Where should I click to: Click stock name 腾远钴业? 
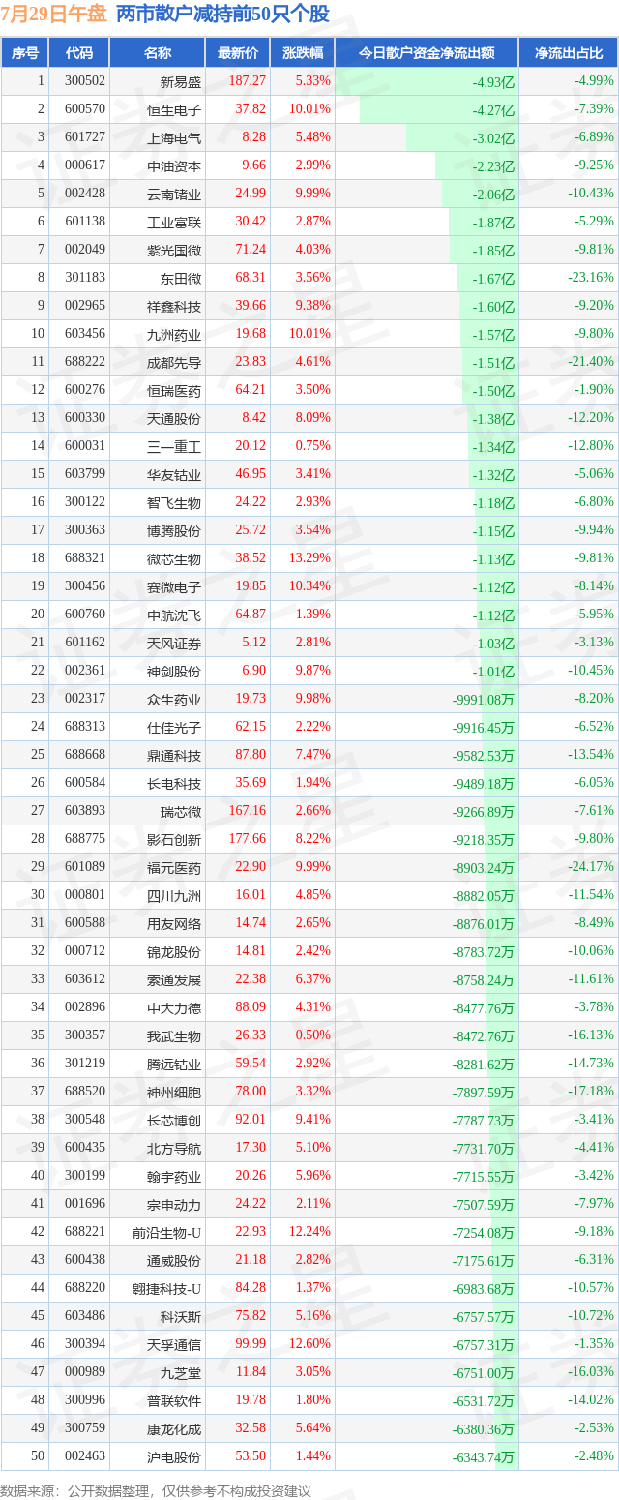tap(174, 1064)
